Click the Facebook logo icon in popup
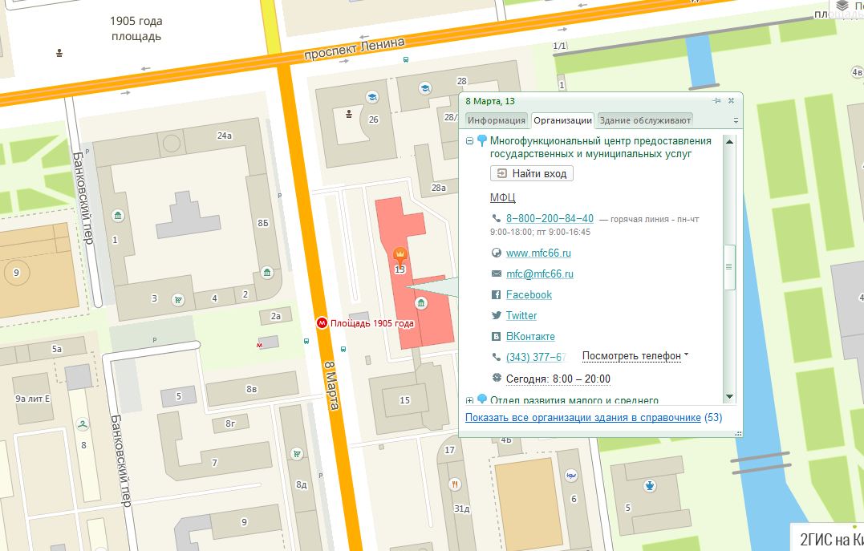864x551 pixels. (496, 295)
